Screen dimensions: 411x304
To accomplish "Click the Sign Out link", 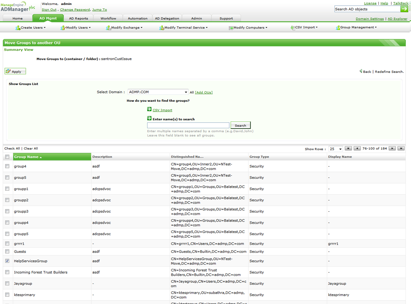I will pyautogui.click(x=49, y=10).
